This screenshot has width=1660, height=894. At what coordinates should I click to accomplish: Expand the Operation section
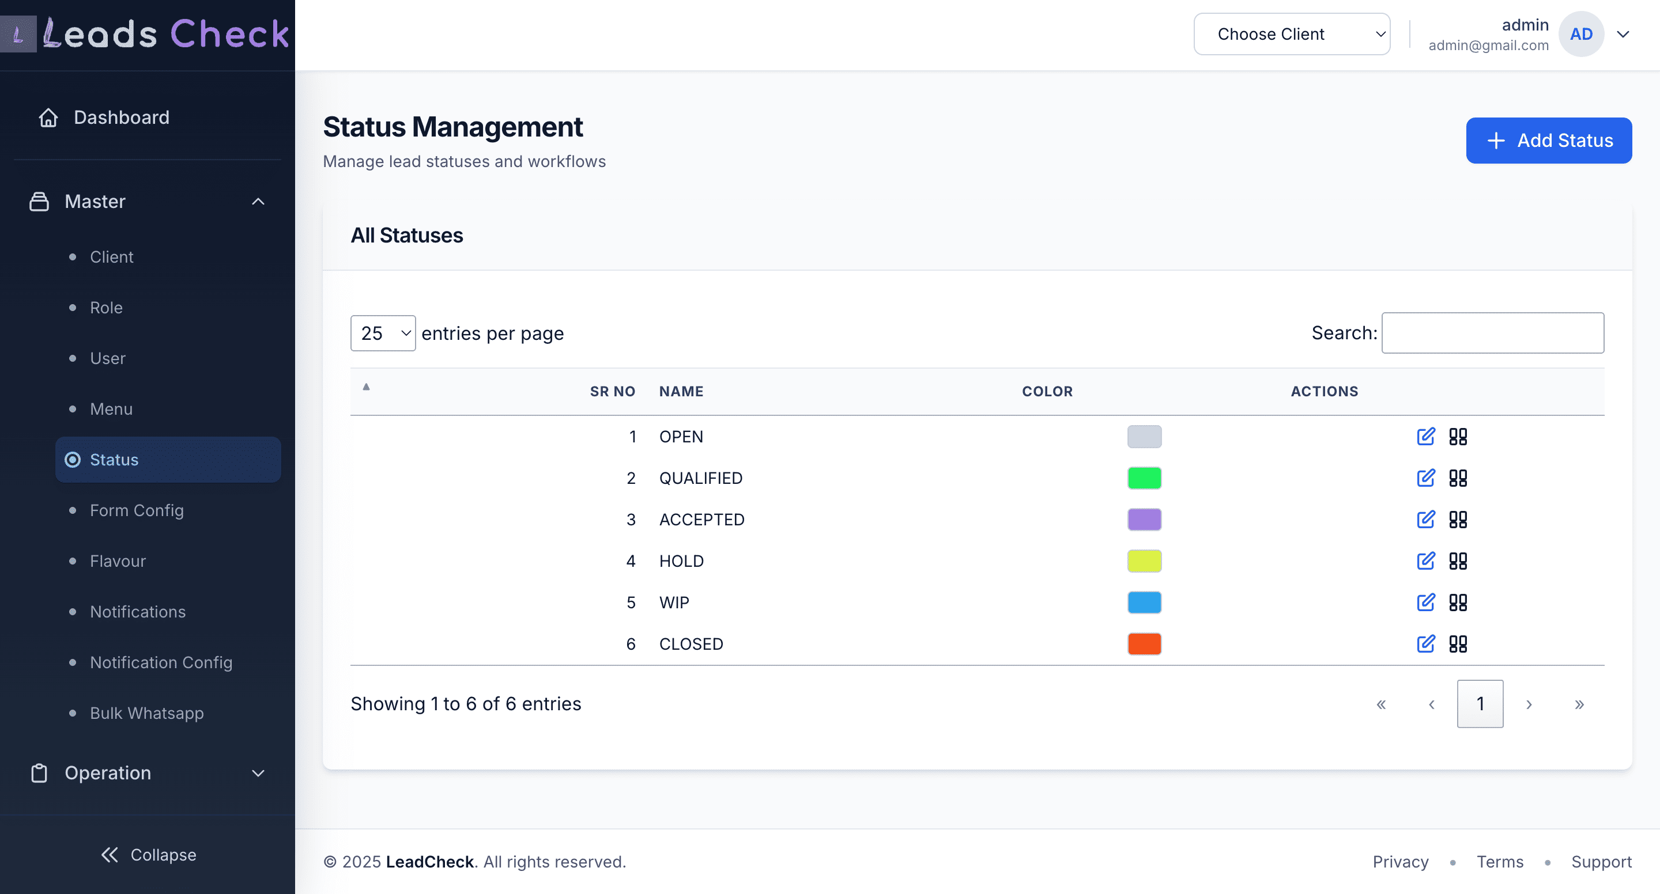[258, 773]
